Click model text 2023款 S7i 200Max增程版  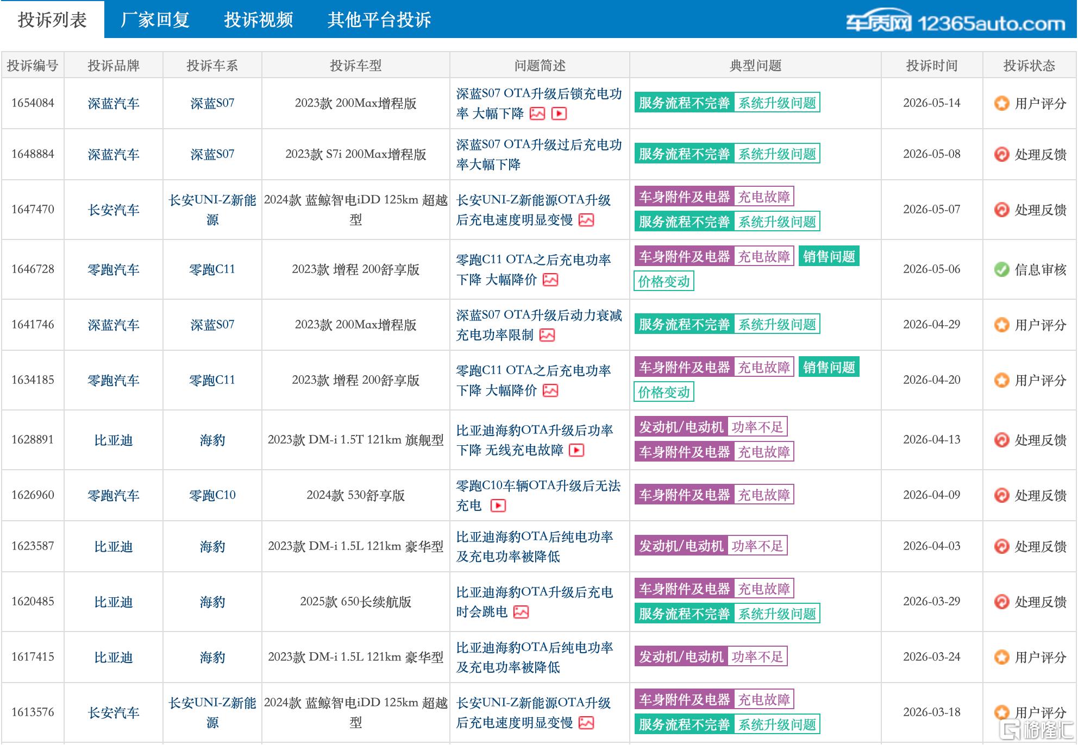[356, 154]
